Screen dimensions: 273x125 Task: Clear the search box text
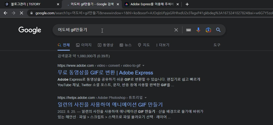(176, 30)
